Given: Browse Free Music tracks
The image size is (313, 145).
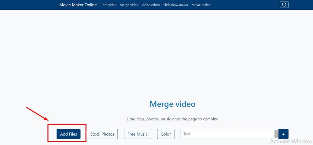Looking at the screenshot, I should point(137,134).
